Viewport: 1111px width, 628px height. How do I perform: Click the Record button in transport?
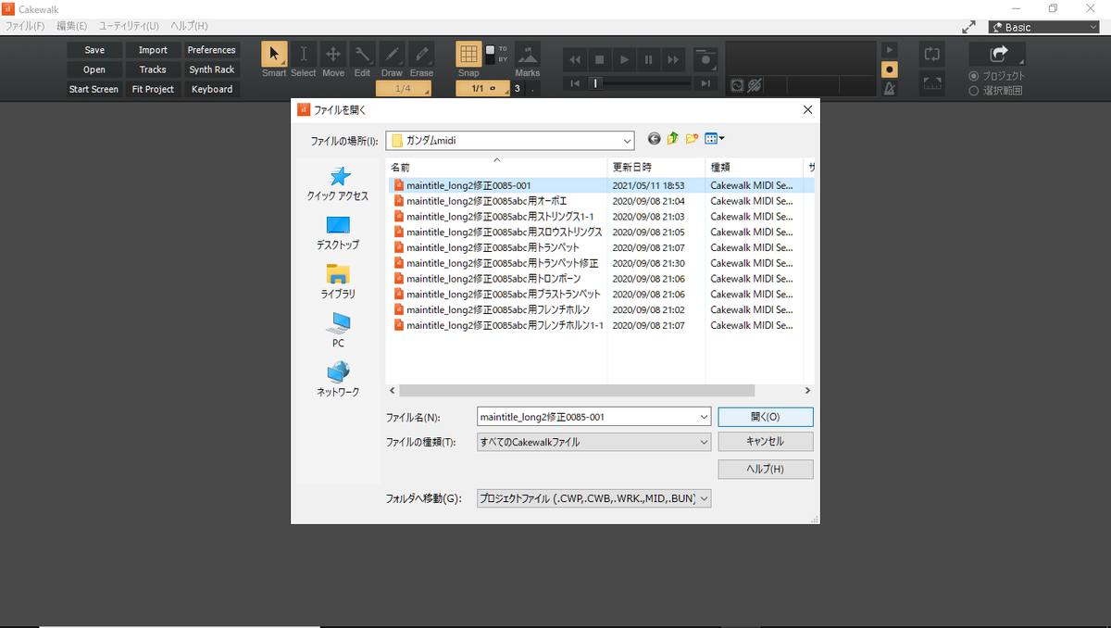pyautogui.click(x=705, y=59)
